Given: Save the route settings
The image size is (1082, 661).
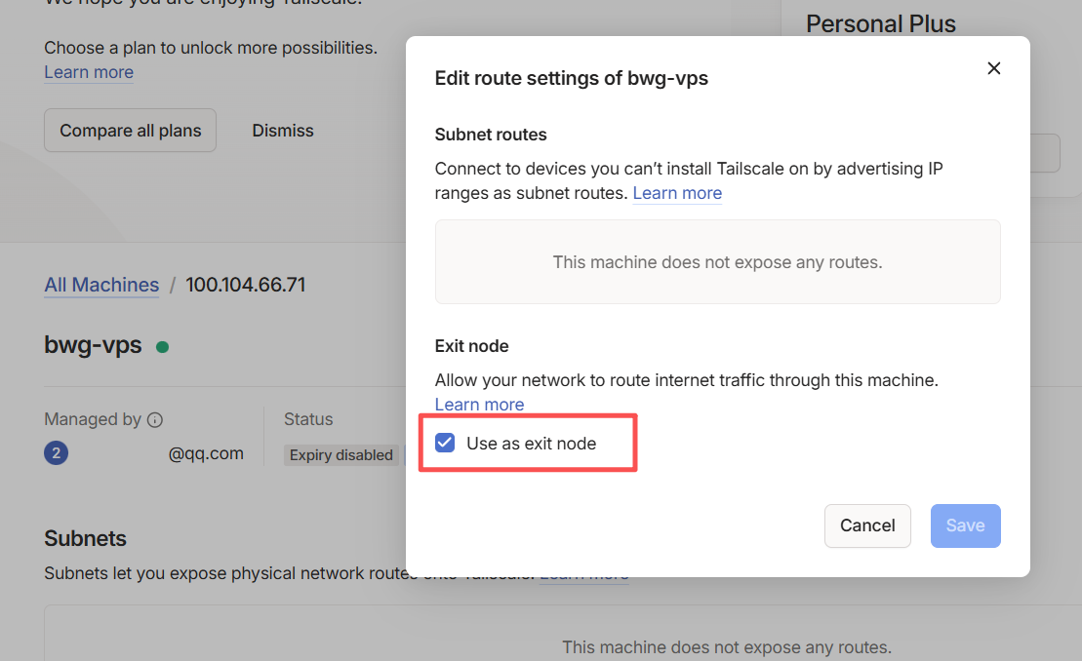Looking at the screenshot, I should (x=965, y=525).
